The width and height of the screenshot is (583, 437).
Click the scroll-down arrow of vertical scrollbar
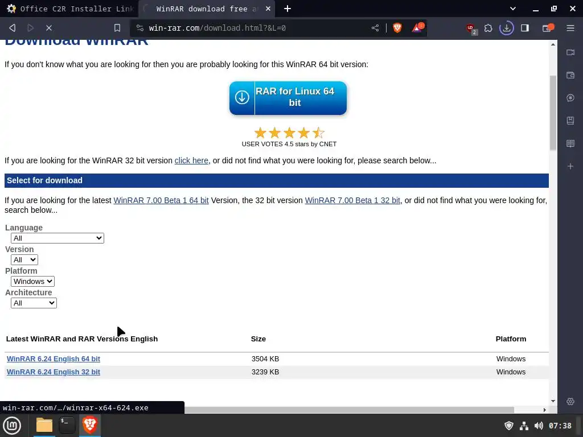(x=553, y=401)
